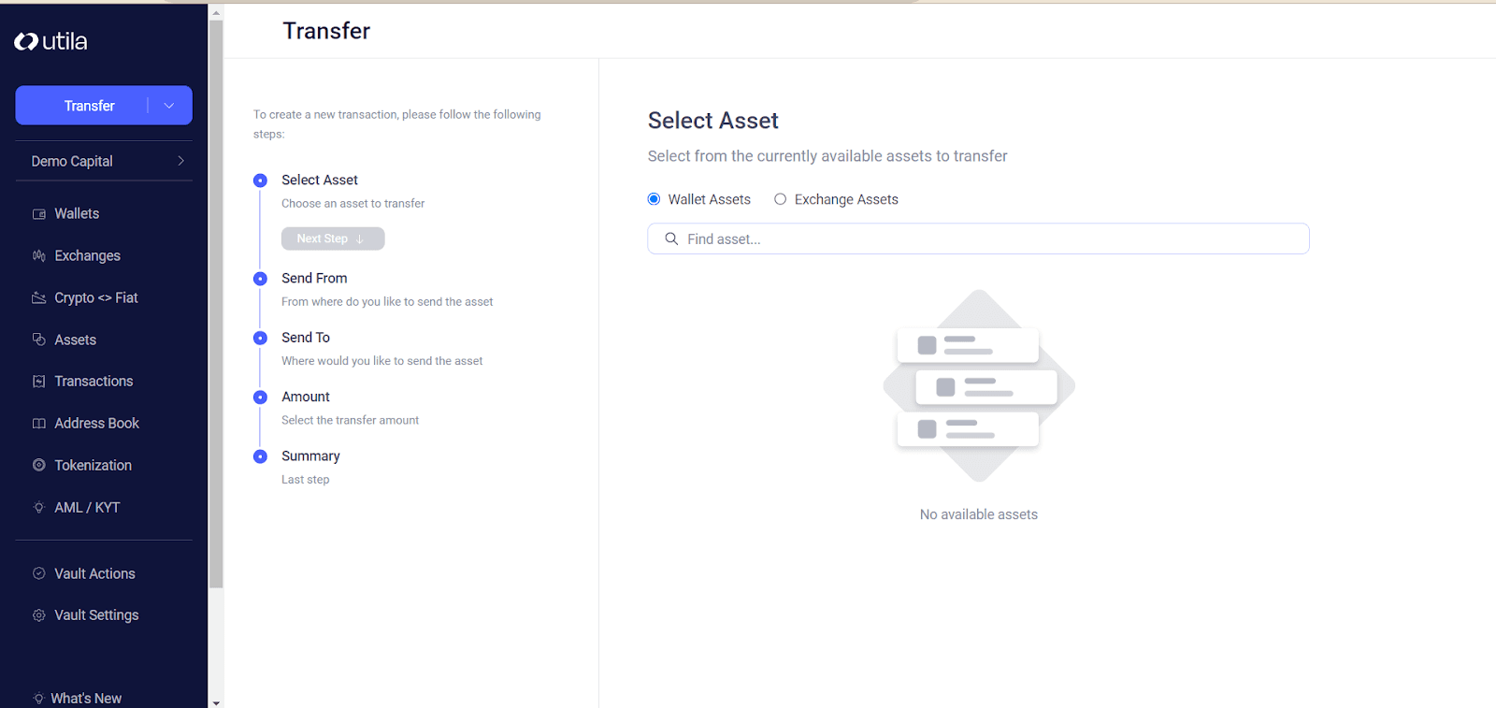Select the Exchange Assets radio button
Image resolution: width=1496 pixels, height=708 pixels.
[x=780, y=199]
